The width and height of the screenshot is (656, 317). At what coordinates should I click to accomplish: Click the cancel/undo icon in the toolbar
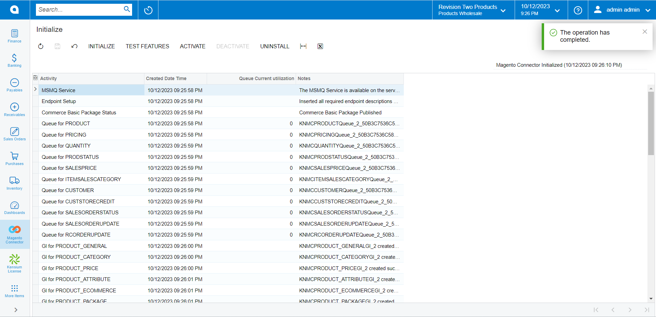[74, 46]
